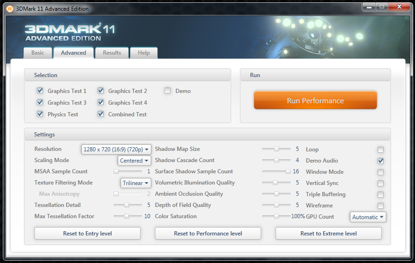The image size is (415, 263).
Task: Click the Tessellation Detail slider
Action: click(128, 205)
